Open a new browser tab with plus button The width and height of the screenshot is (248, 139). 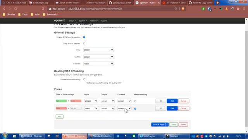tap(217, 3)
